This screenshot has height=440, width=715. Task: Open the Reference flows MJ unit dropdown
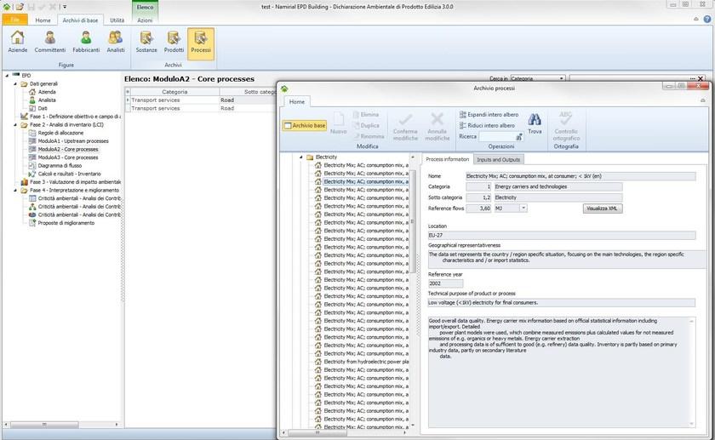[523, 208]
